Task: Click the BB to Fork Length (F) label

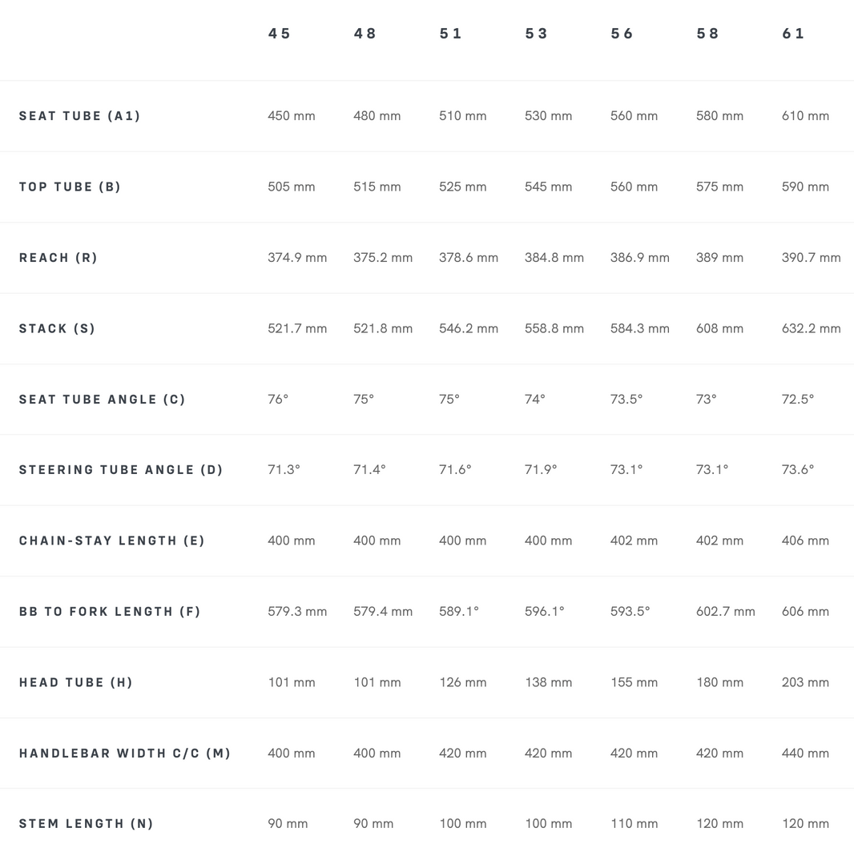Action: click(x=110, y=612)
